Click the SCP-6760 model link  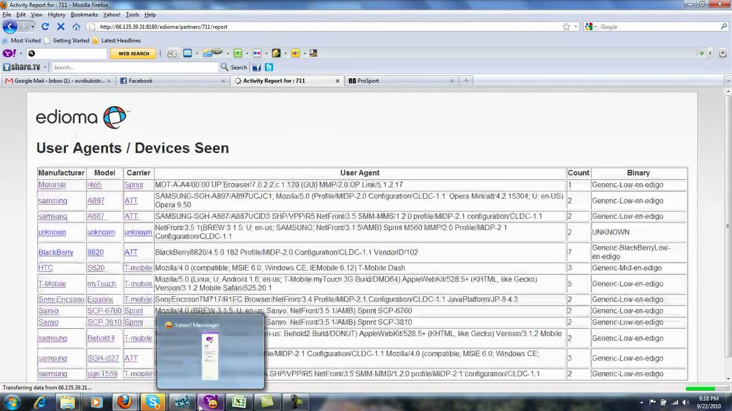click(104, 311)
